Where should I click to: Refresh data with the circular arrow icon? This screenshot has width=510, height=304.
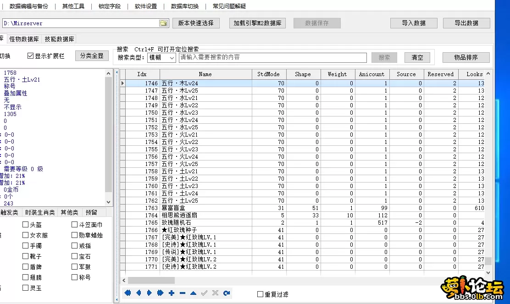(x=227, y=293)
